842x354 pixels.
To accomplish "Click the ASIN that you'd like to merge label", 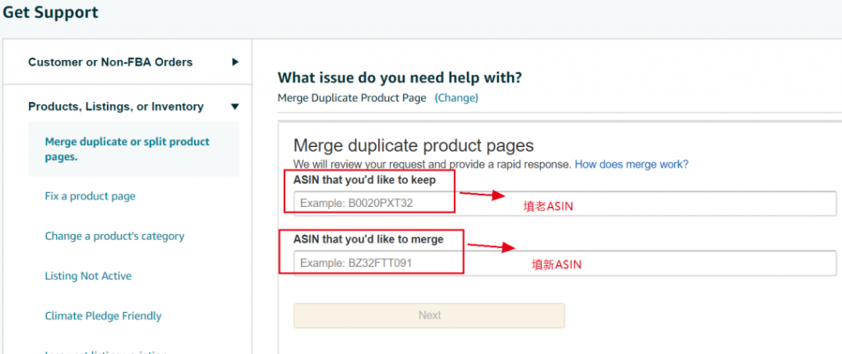I will pos(368,239).
